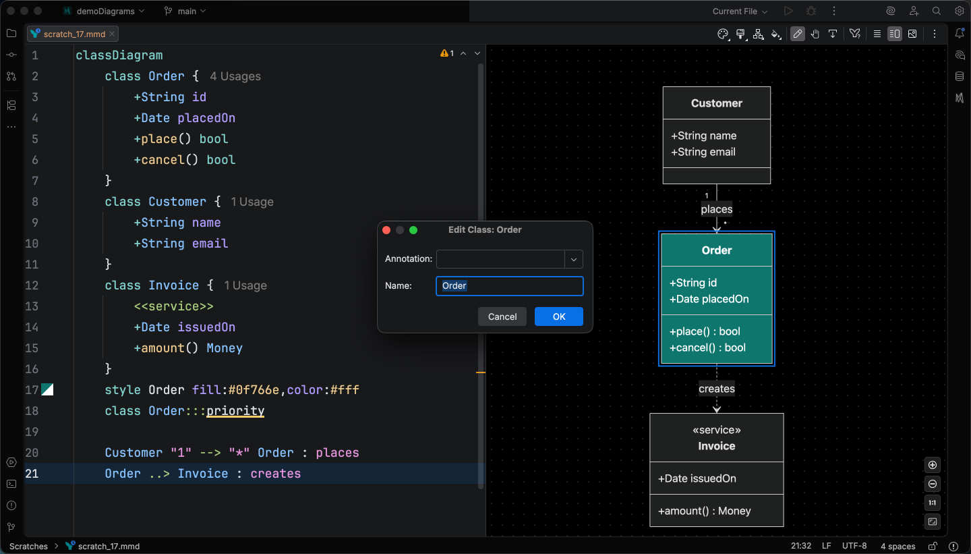The height and width of the screenshot is (554, 971).
Task: Close the scratch_17.mmd tab
Action: [112, 34]
